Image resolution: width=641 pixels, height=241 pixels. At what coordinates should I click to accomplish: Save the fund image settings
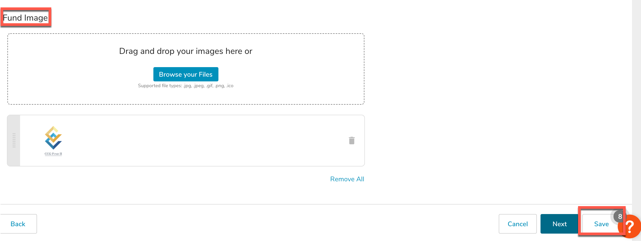(601, 224)
